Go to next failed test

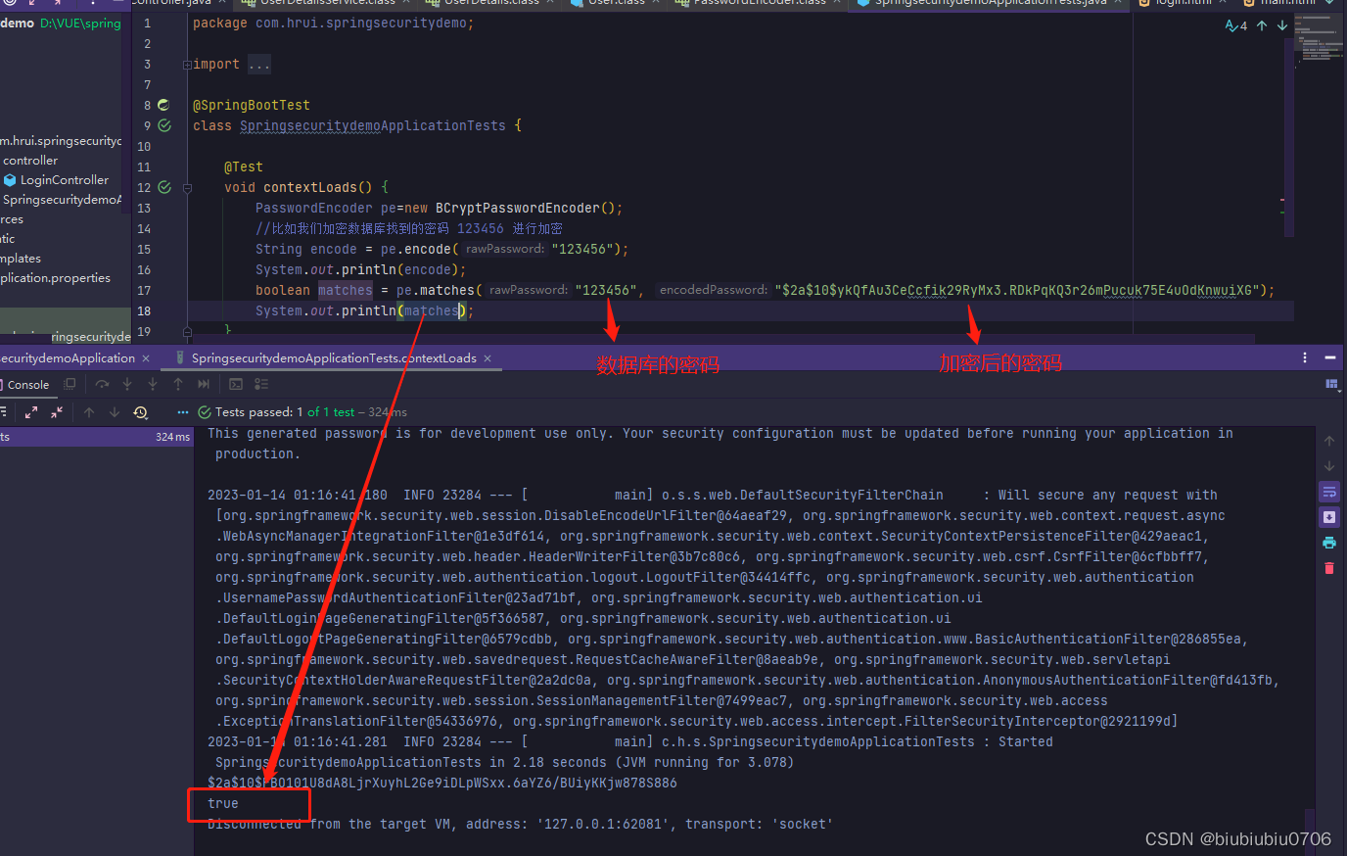[x=115, y=412]
